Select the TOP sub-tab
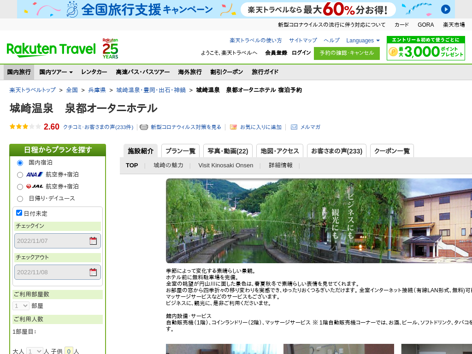Viewport: 472px width, 354px height. (132, 165)
